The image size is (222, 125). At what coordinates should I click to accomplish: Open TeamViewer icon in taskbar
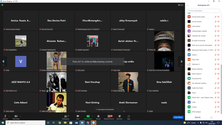pos(94,123)
